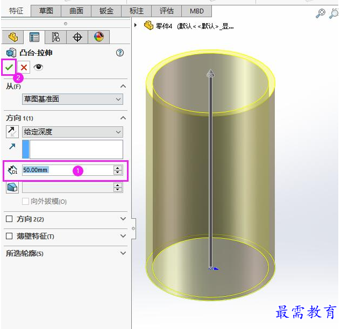Expand the 薄壁特征(T) section chevron
Viewport: 341px width, 329px height.
tap(123, 236)
